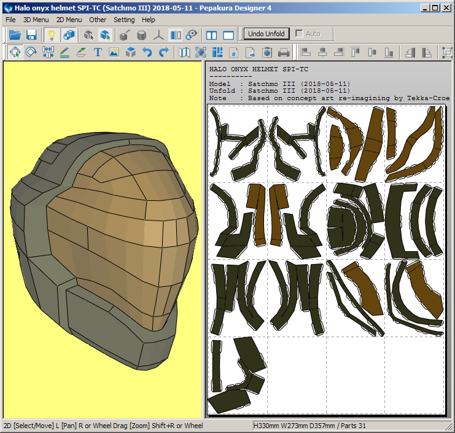Click the rotate clockwise icon

point(427,53)
